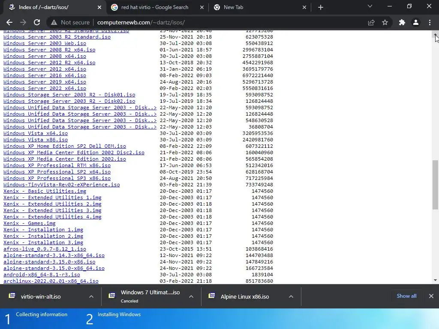
Task: Download Windows XP Home Edition SP2 Dell OEM.iso
Action: point(65,147)
